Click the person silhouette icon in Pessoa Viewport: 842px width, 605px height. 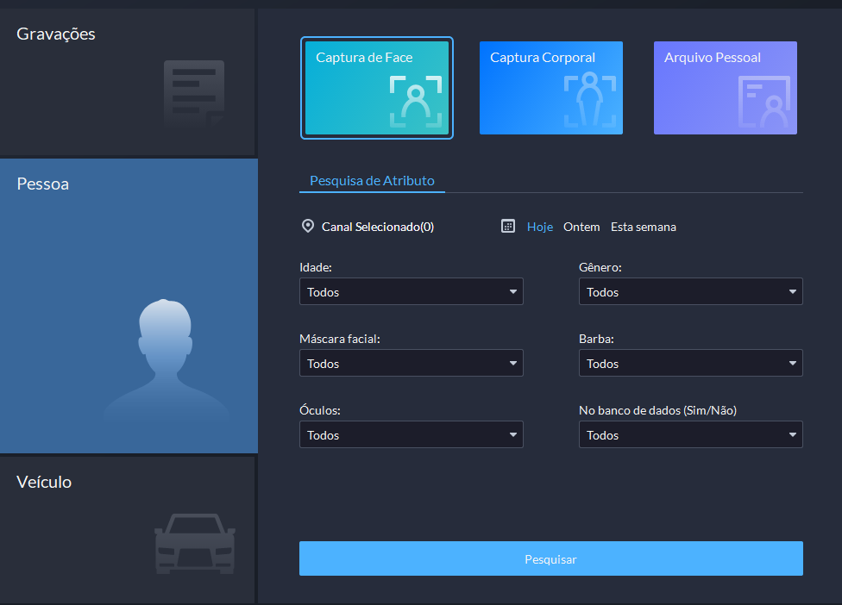pyautogui.click(x=166, y=362)
